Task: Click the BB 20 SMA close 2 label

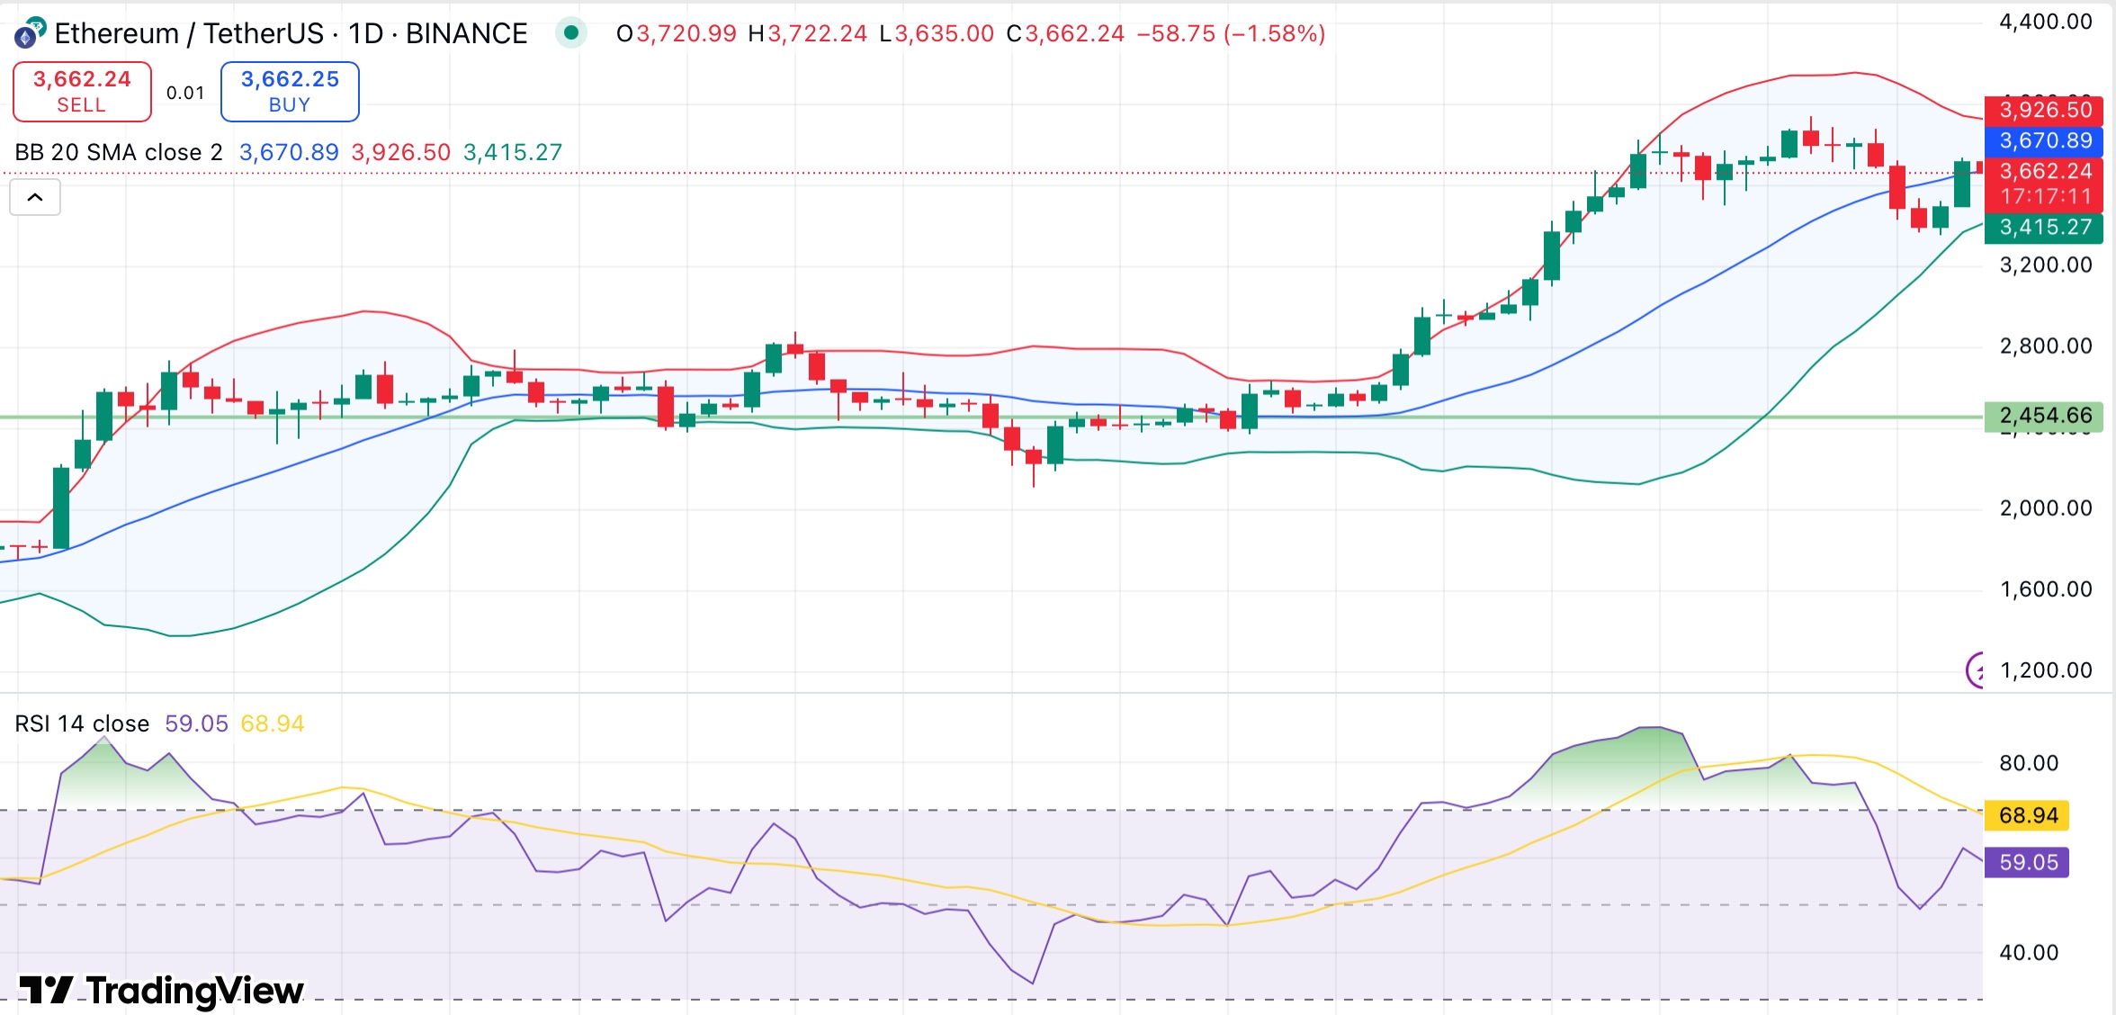Action: pyautogui.click(x=119, y=152)
